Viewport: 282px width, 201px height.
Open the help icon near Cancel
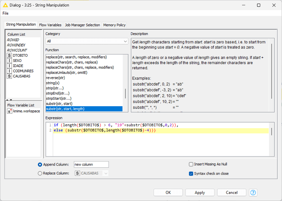(x=253, y=192)
